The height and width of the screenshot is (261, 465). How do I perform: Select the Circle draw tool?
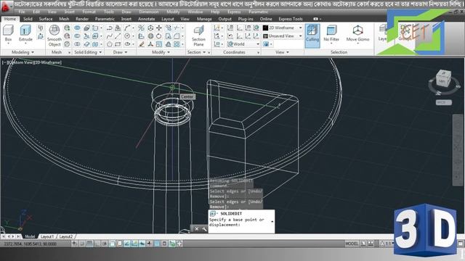[127, 36]
